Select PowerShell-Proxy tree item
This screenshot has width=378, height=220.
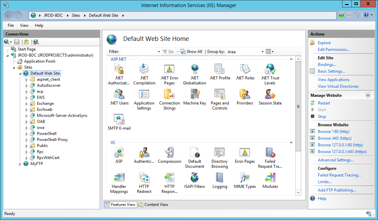[52, 139]
